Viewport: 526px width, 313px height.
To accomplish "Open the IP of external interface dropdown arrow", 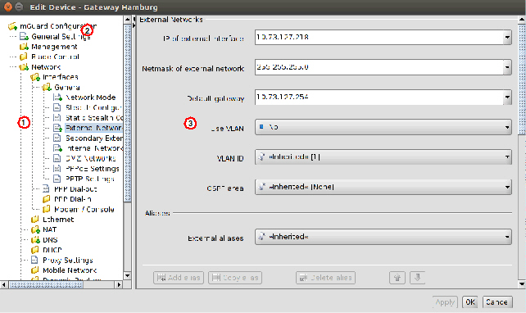I will pos(507,37).
